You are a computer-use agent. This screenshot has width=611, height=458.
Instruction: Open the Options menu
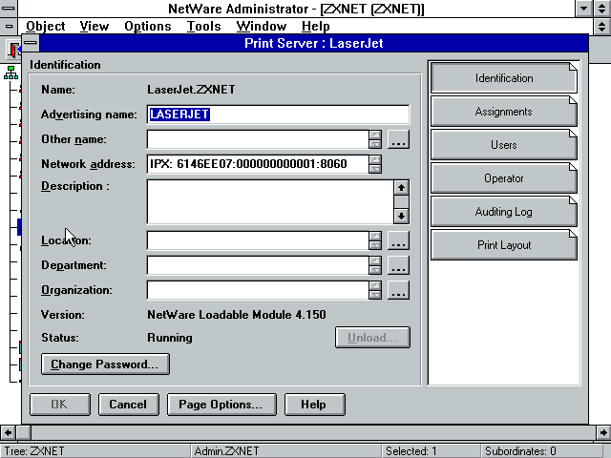click(148, 27)
